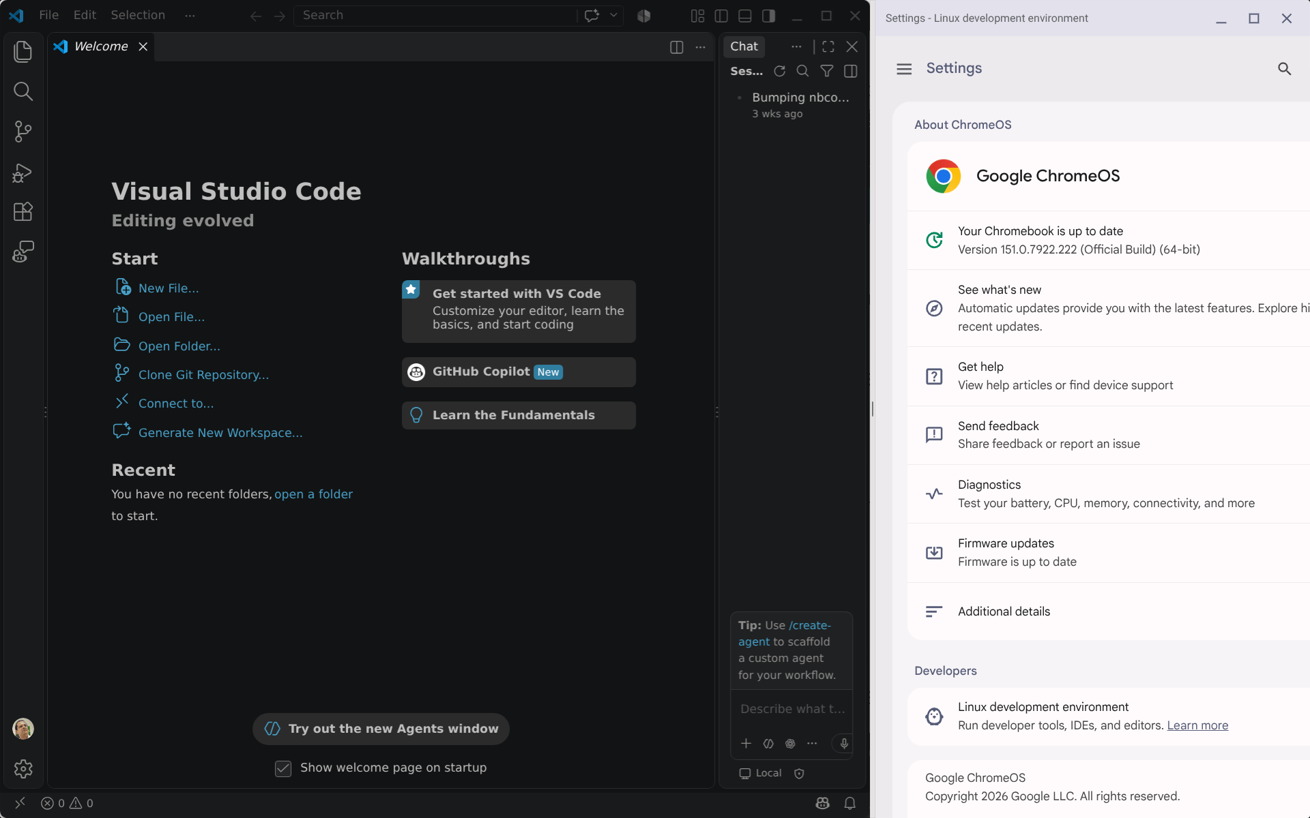Click Try out the new Agents window
This screenshot has width=1310, height=818.
381,729
